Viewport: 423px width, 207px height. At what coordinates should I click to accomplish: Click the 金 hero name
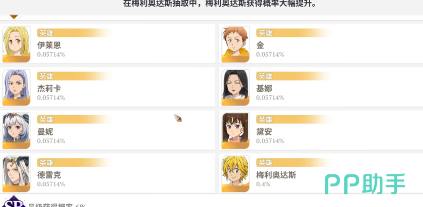[x=260, y=45]
